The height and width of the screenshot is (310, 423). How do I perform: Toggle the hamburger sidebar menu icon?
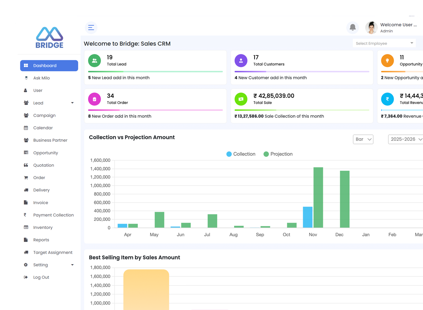[91, 28]
